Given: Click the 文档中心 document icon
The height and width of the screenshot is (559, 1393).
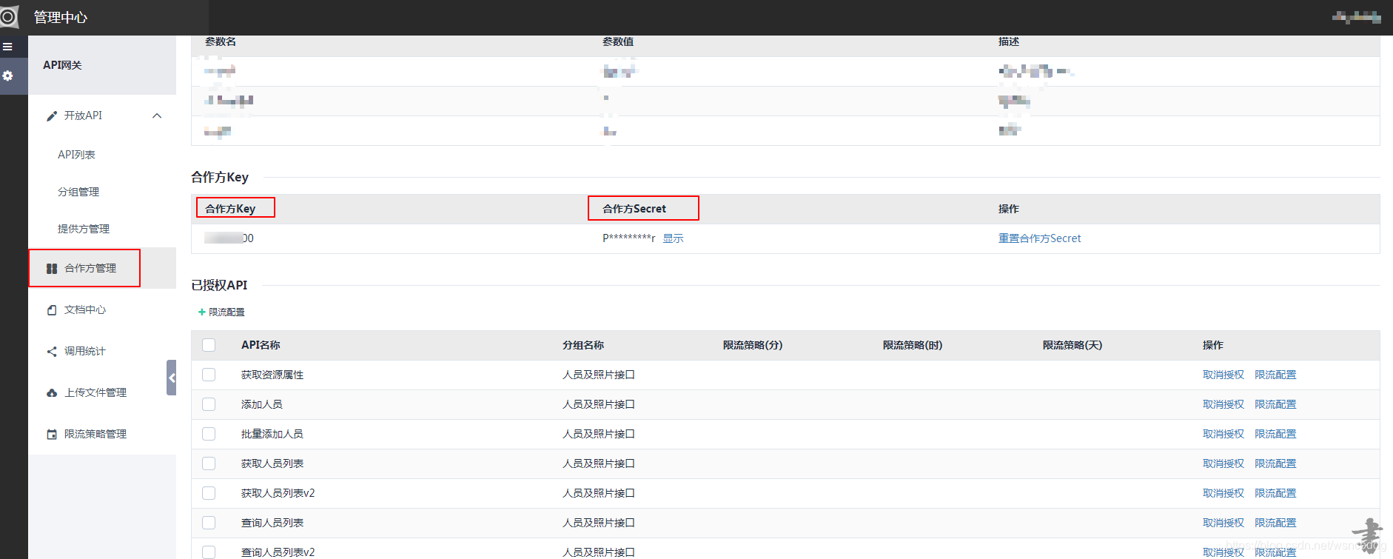Looking at the screenshot, I should (52, 310).
